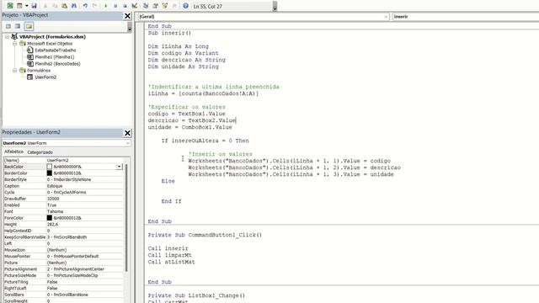539x303 pixels.
Task: Open the BackColor value dropdown arrow
Action: 119,167
